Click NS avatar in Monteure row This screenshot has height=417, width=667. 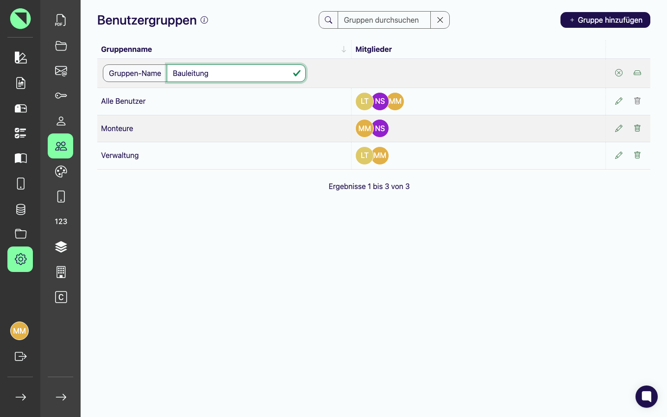[x=380, y=128]
